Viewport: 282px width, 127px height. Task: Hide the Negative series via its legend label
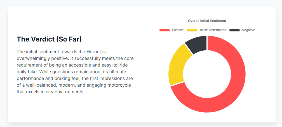click(x=248, y=30)
